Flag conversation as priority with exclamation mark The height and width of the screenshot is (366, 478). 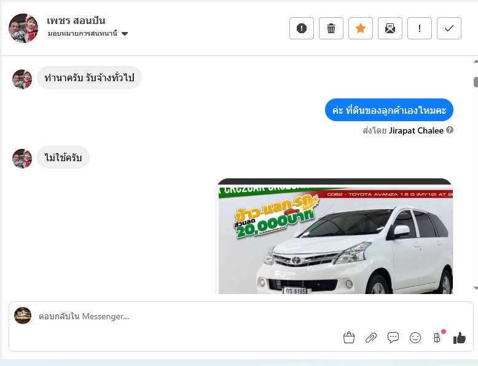420,28
